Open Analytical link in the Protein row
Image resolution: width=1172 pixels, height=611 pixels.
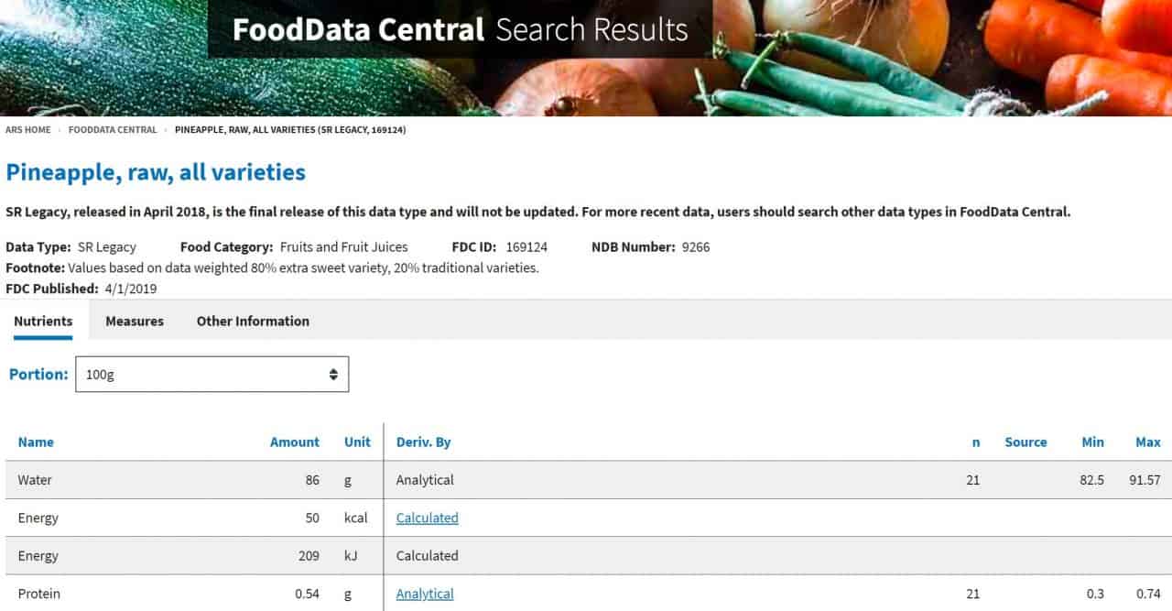pyautogui.click(x=425, y=594)
